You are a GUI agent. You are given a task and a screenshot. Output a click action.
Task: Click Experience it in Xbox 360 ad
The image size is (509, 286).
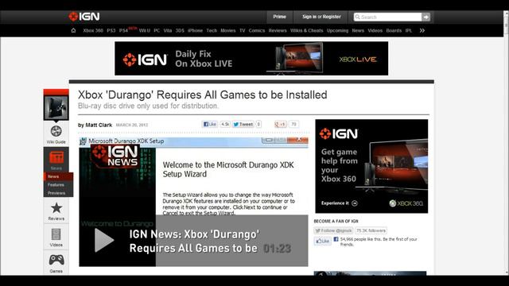pos(340,203)
